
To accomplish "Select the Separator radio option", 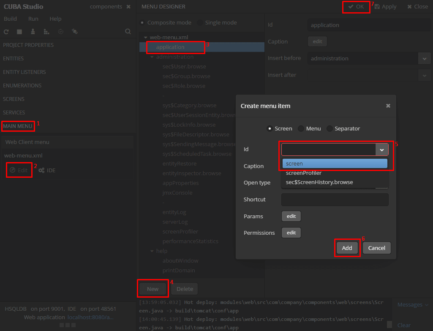I will pos(343,129).
